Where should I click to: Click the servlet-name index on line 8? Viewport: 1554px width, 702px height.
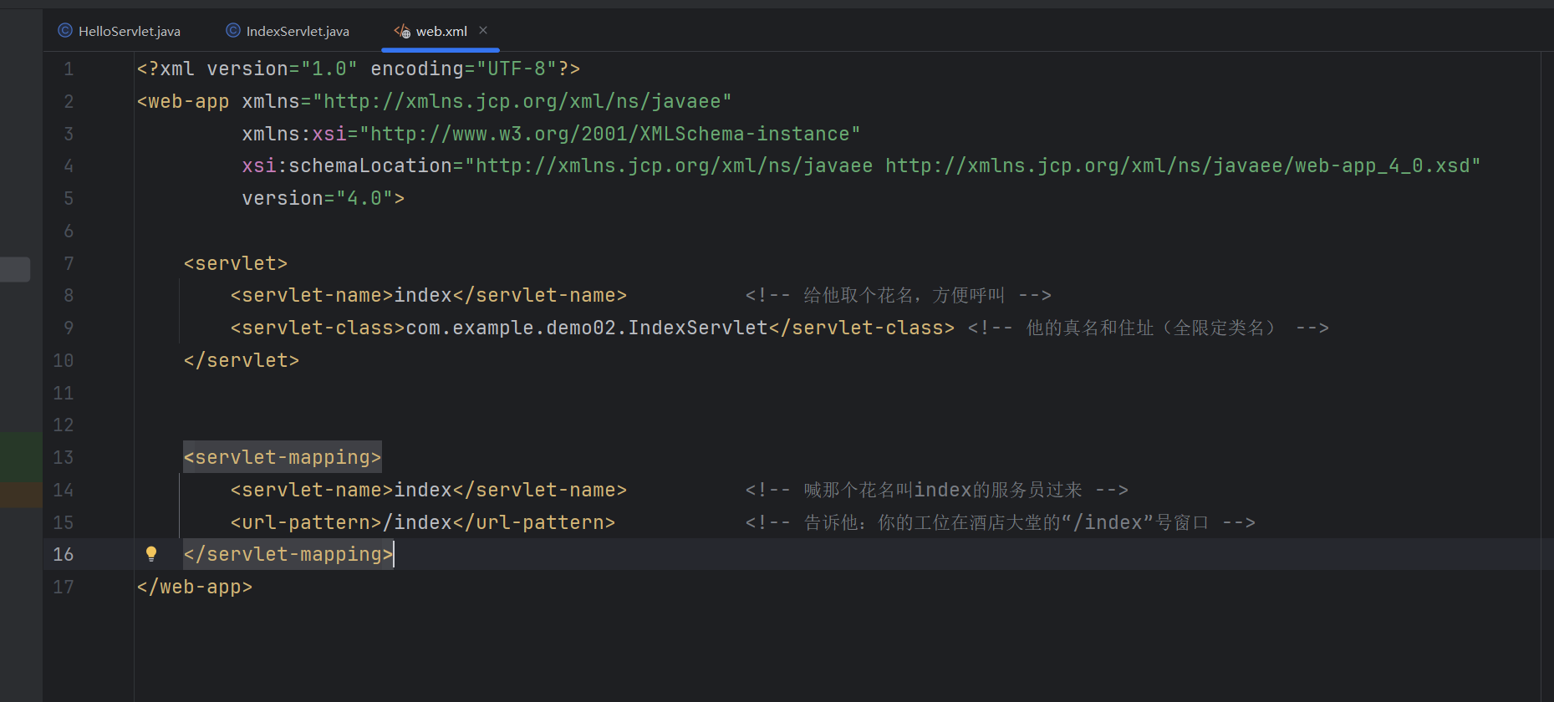(x=423, y=295)
